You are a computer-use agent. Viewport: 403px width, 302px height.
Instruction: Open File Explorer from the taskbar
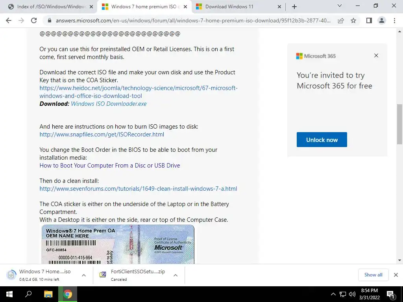48,294
